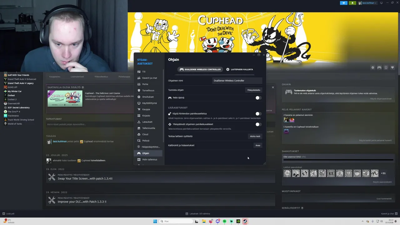Open Tili (account) settings page
The height and width of the screenshot is (225, 400).
tap(148, 72)
